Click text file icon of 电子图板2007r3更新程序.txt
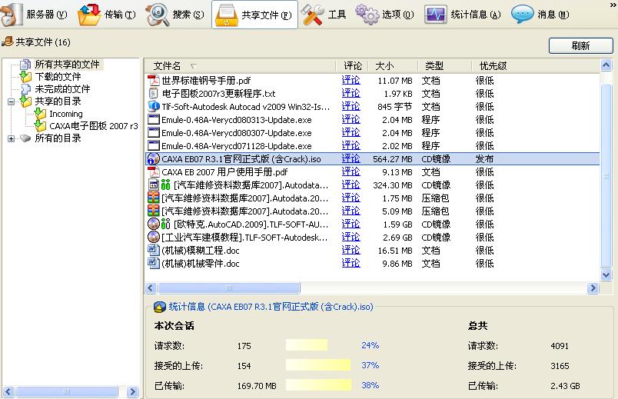 153,94
